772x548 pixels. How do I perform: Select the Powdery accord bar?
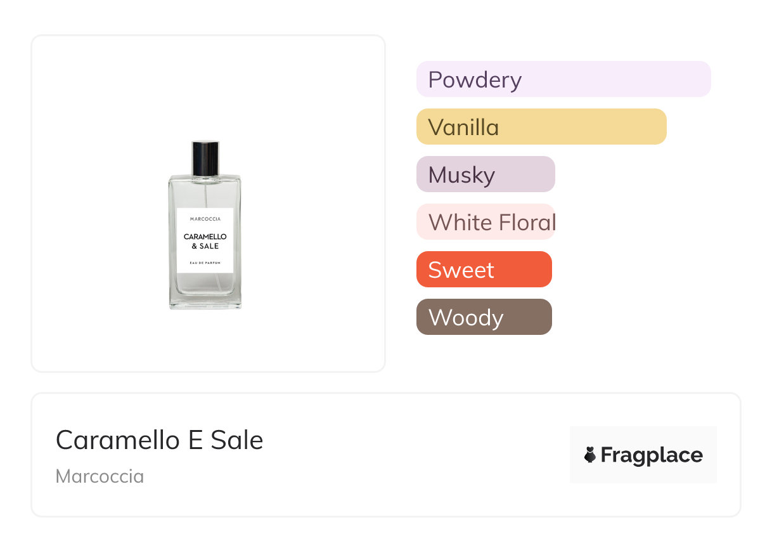563,79
